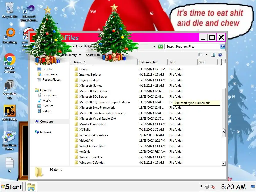
Task: Select Microsoft SQL Server Compact Edition folder
Action: 105,102
